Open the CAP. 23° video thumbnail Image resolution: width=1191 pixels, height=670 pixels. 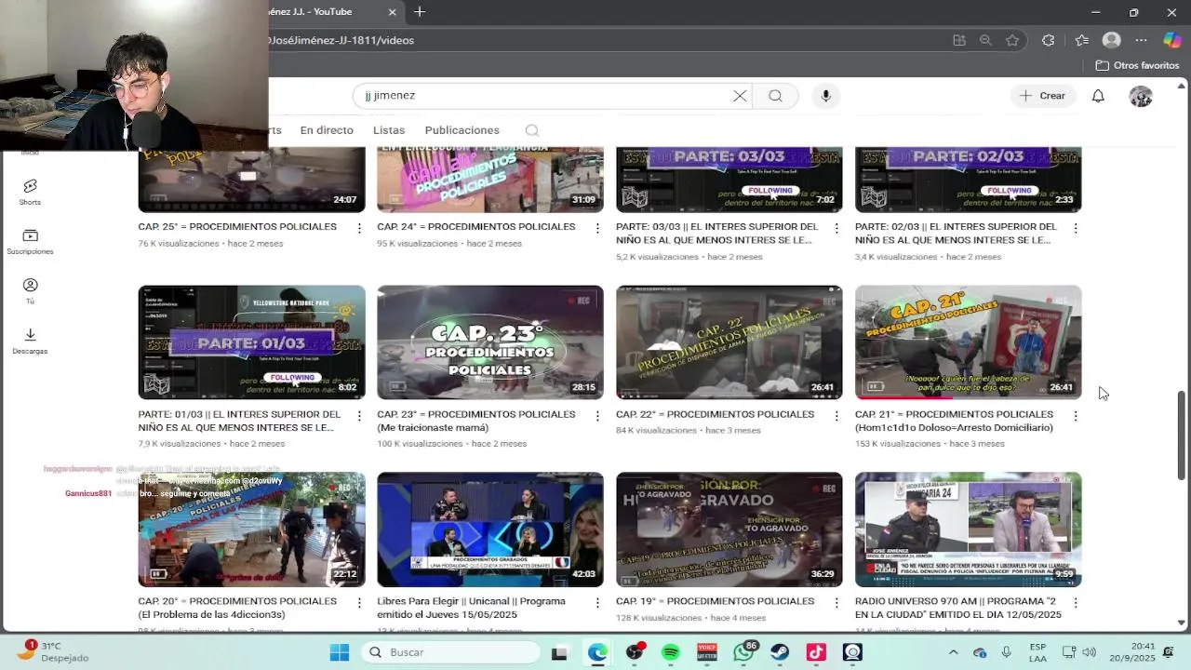(x=490, y=342)
